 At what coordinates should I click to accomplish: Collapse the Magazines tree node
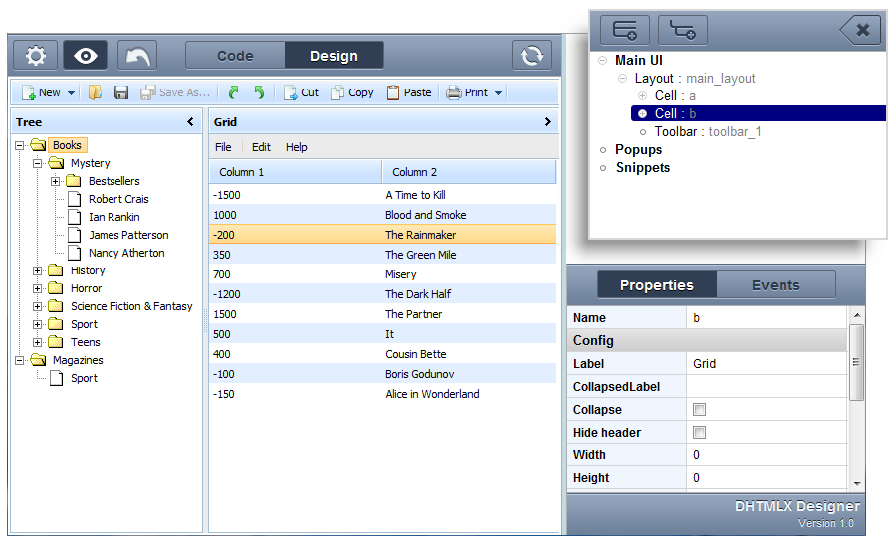19,360
